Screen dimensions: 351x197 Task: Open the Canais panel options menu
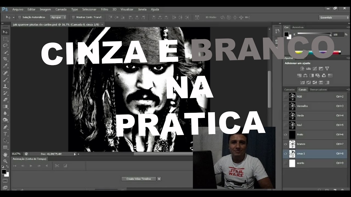[x=348, y=89]
